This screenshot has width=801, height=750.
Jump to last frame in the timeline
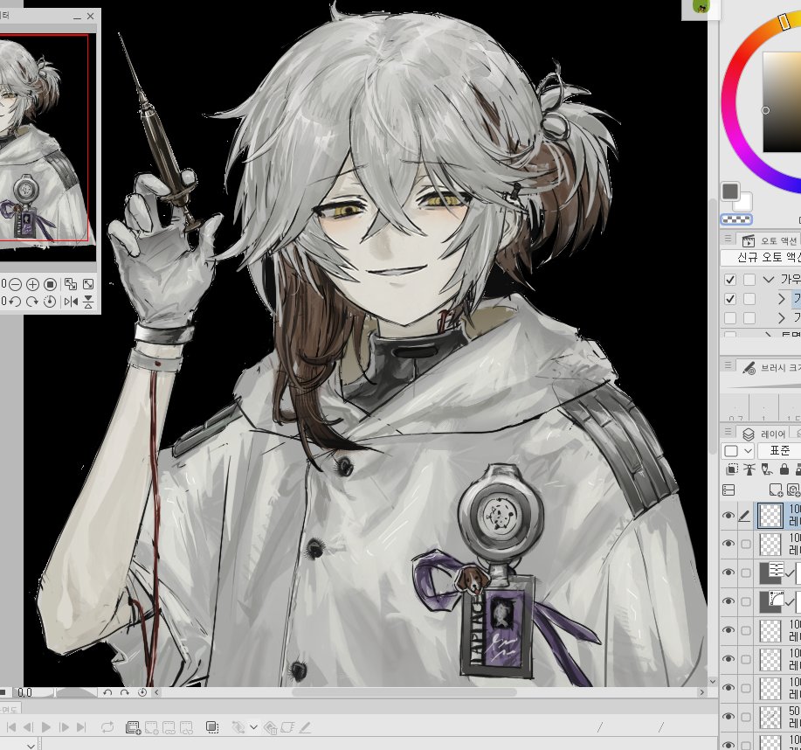[x=80, y=727]
